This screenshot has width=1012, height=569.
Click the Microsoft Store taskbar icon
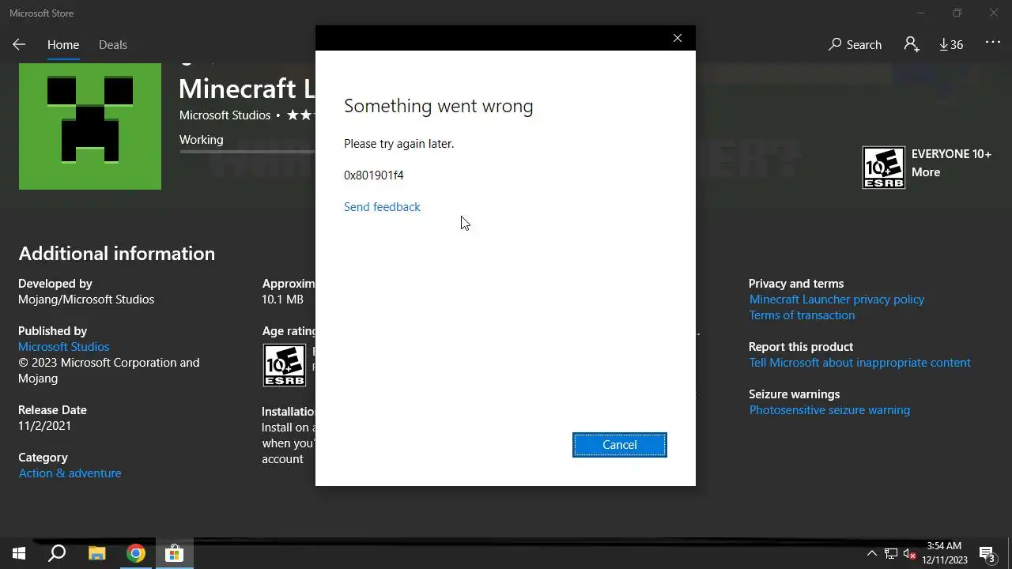pyautogui.click(x=174, y=554)
